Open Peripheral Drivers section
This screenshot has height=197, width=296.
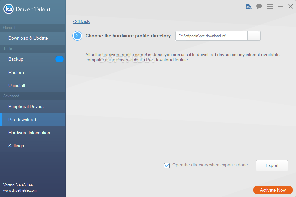[x=33, y=106]
